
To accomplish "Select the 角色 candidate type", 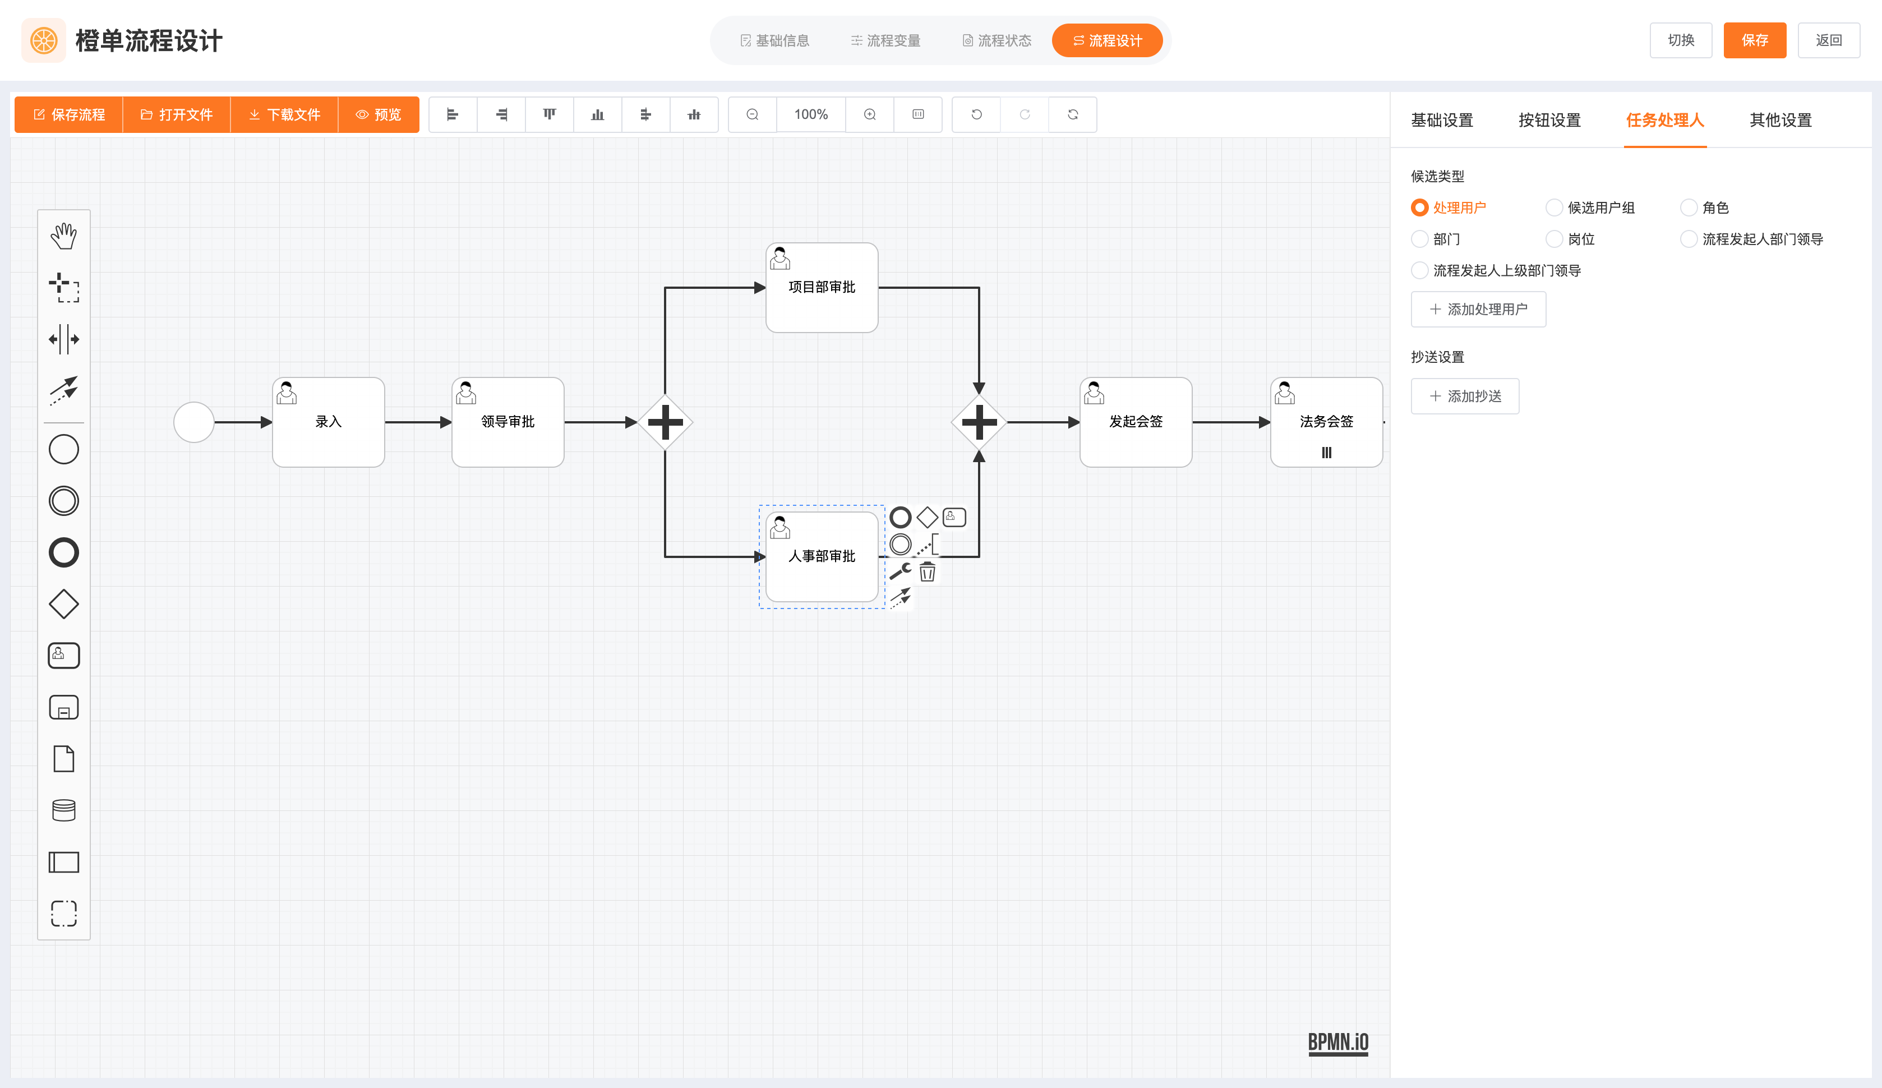I will 1689,208.
